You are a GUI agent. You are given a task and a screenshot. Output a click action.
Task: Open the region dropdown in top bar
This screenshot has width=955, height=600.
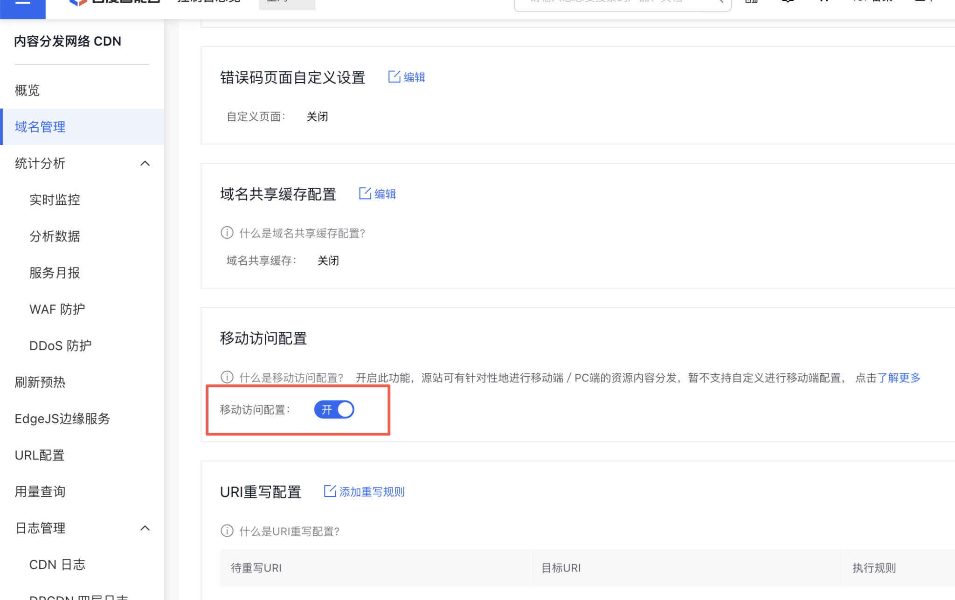[287, 4]
